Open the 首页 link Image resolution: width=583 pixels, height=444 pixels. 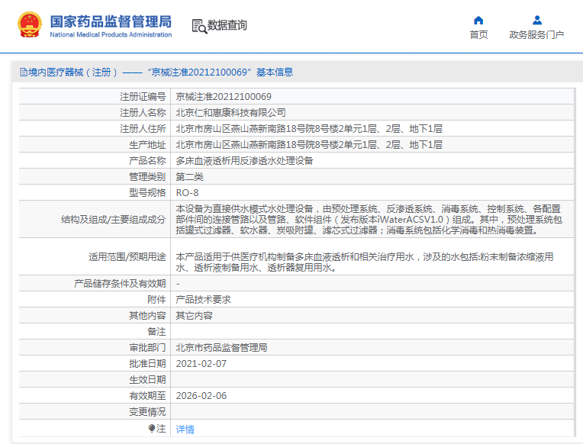pyautogui.click(x=478, y=34)
